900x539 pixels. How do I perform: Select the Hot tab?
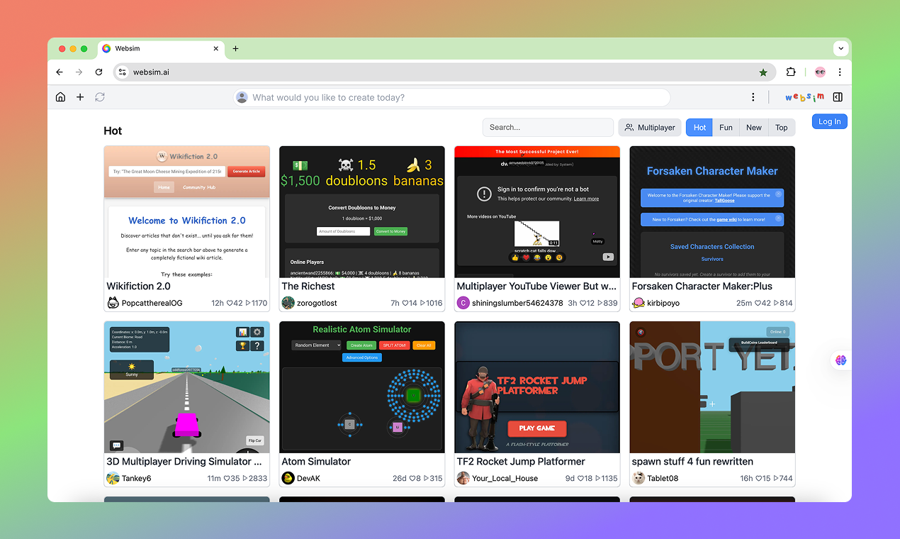(x=699, y=128)
